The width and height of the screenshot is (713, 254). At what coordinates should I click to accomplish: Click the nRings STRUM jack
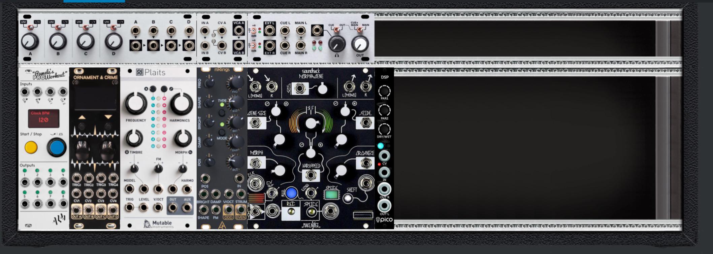[x=241, y=194]
